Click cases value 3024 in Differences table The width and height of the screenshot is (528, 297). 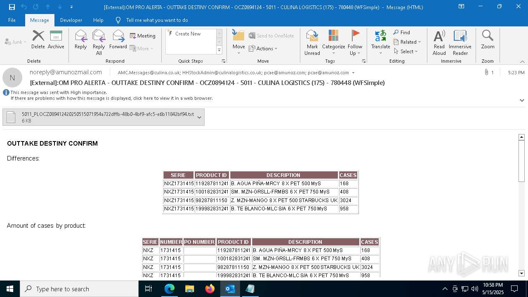point(348,200)
